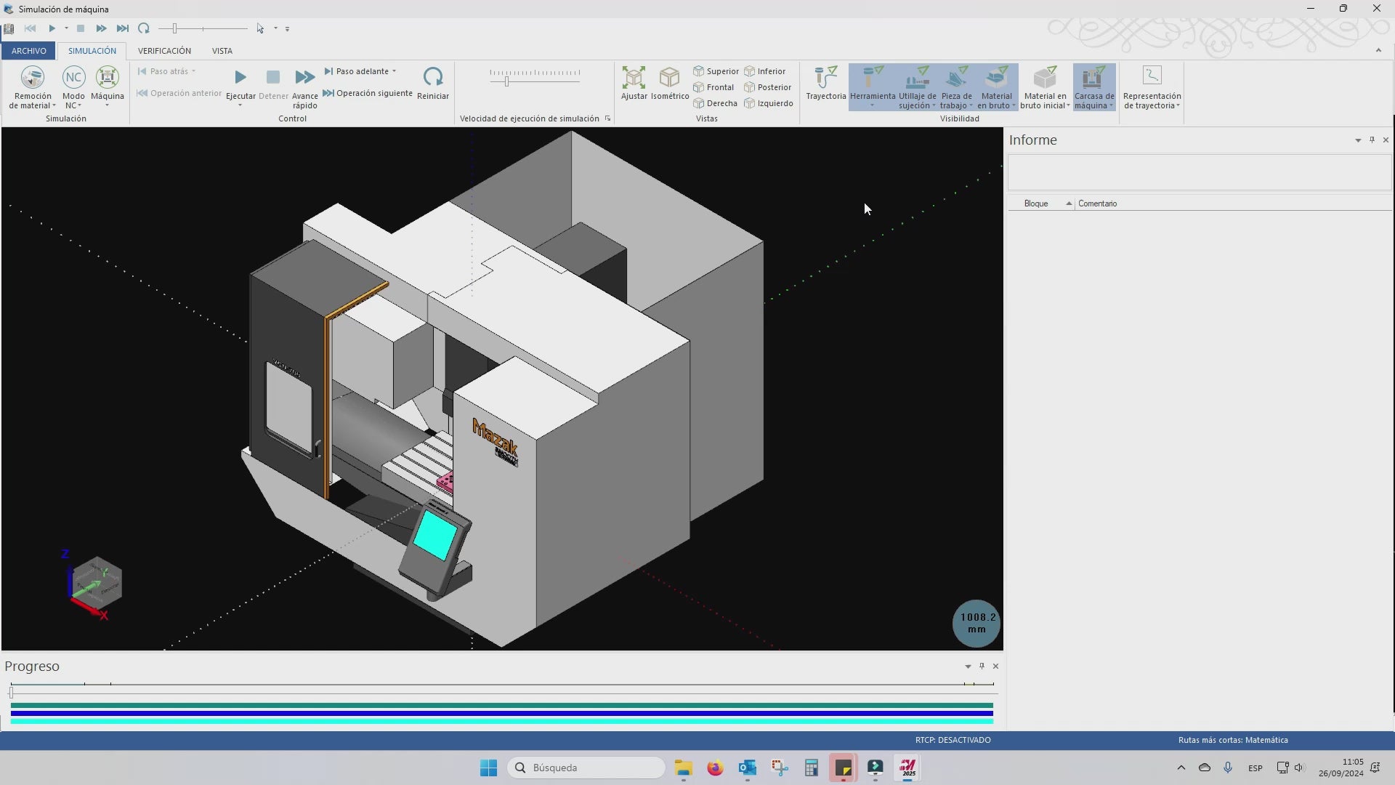Click the Bloque column header
Viewport: 1395px width, 785px height.
tap(1036, 204)
